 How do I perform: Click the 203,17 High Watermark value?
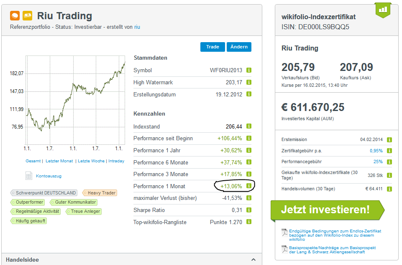pos(234,82)
